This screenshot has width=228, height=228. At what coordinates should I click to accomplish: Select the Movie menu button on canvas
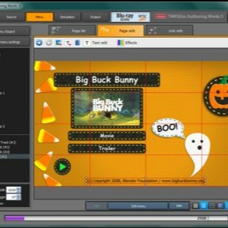[107, 135]
